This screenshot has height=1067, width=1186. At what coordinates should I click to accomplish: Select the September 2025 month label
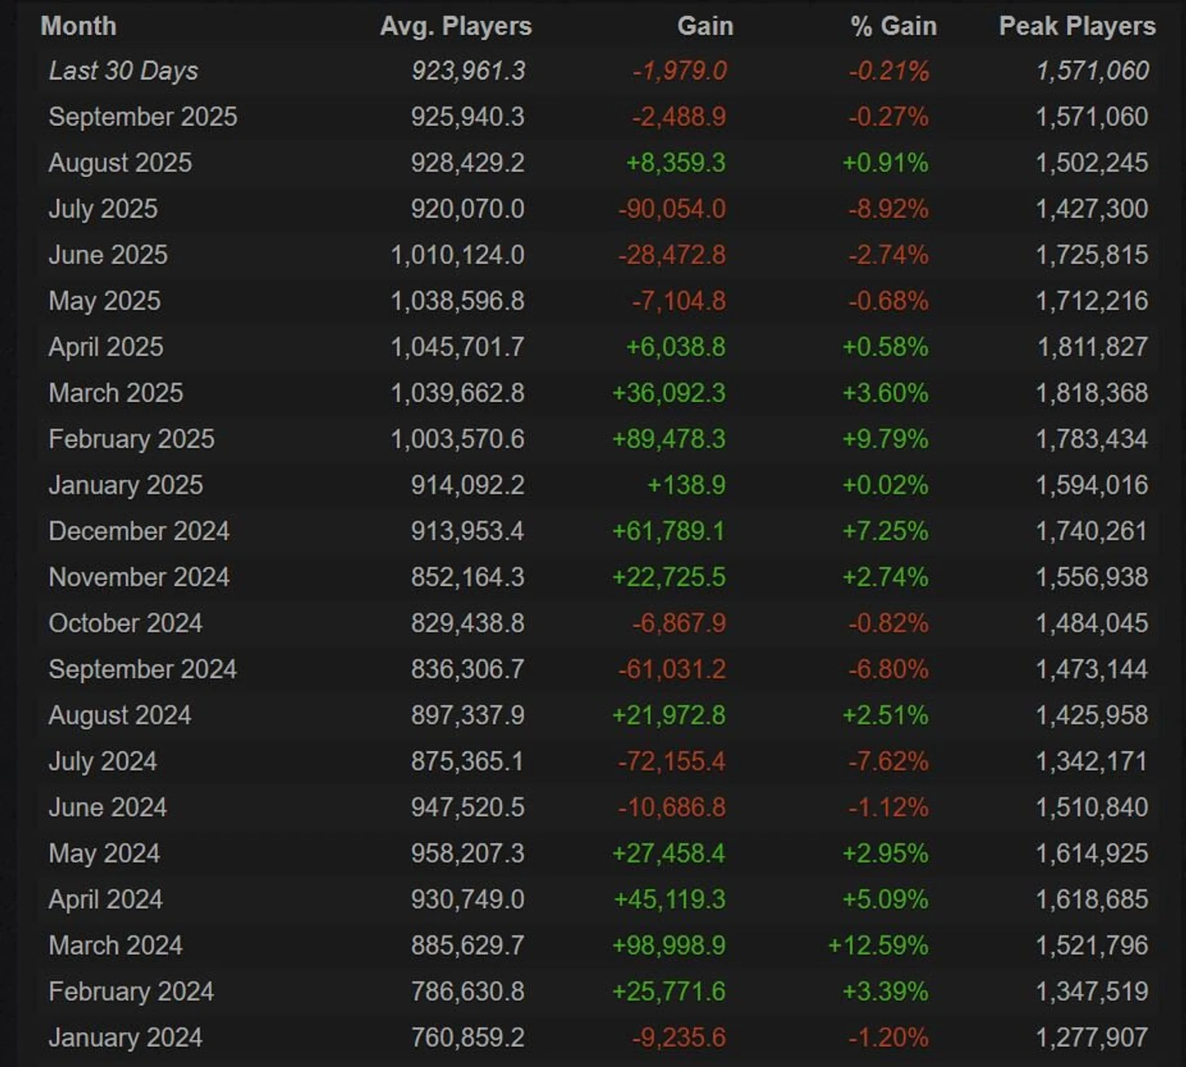point(143,117)
